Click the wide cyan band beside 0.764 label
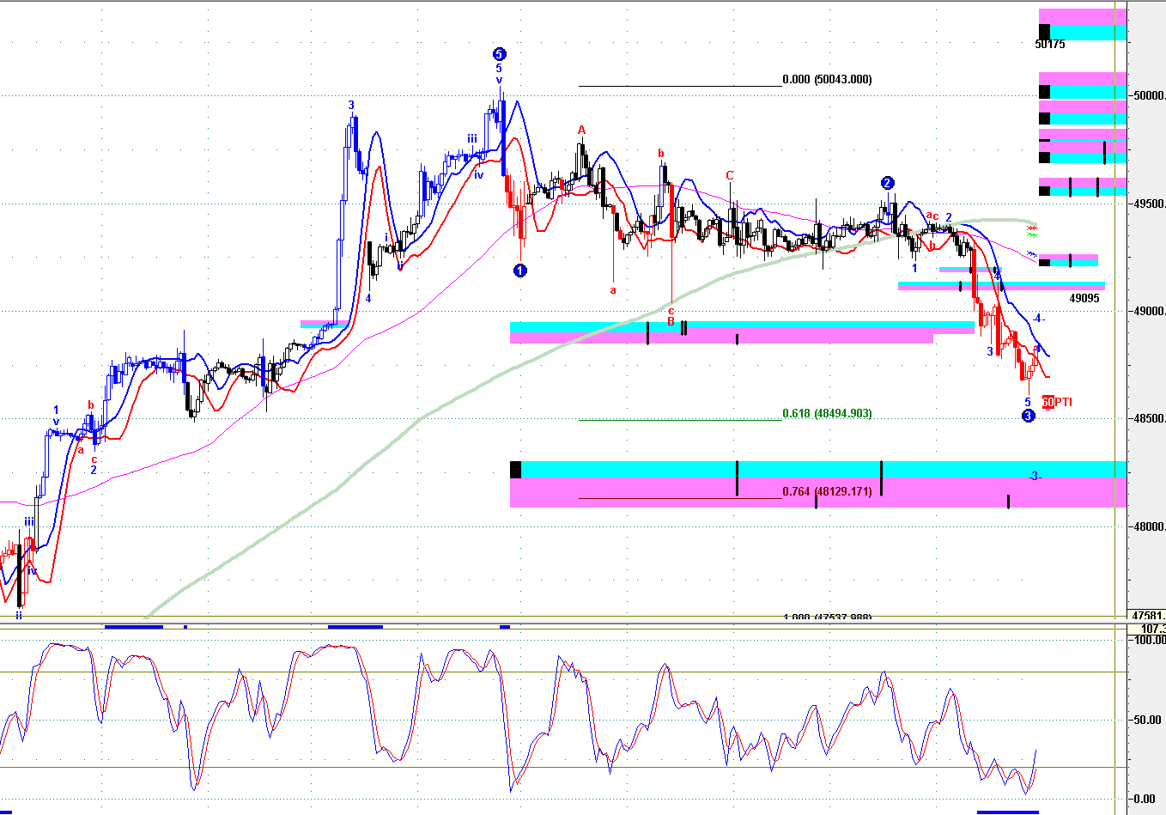1166x815 pixels. pos(818,469)
